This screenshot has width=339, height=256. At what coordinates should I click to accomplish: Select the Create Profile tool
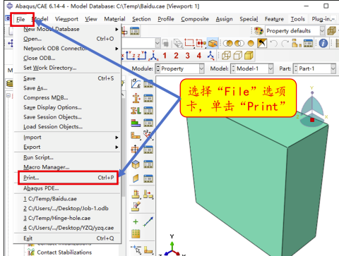pos(135,150)
